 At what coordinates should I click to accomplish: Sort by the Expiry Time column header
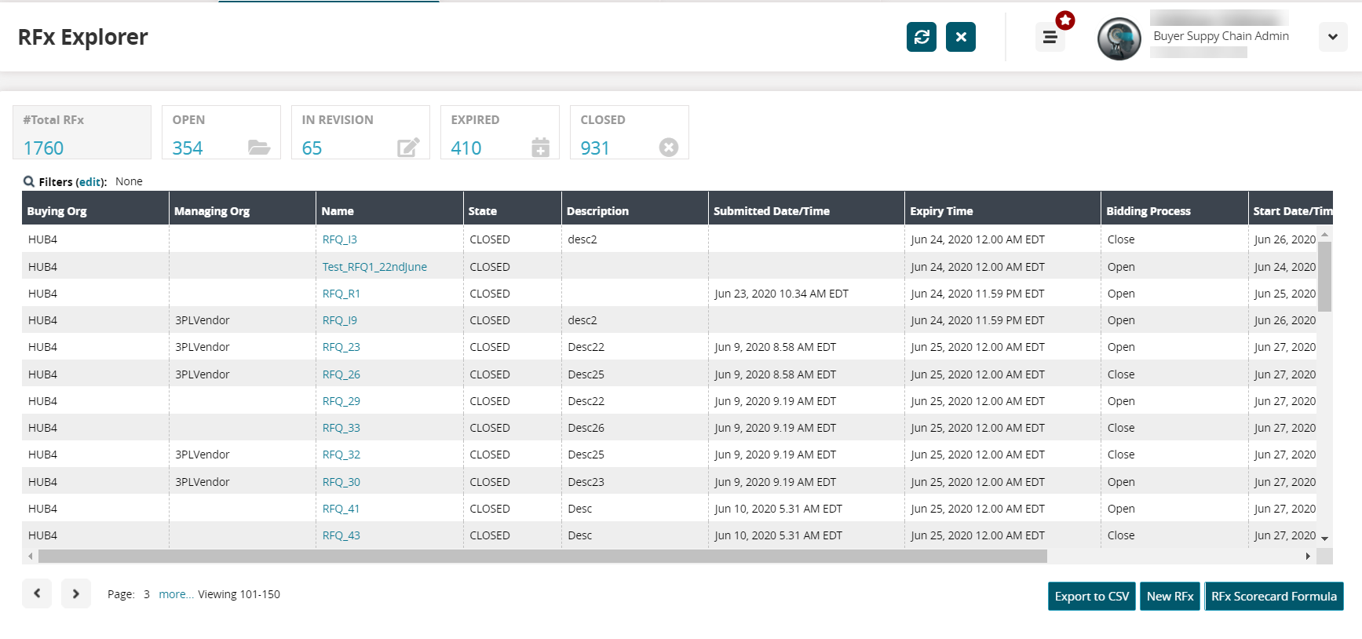[x=941, y=211]
